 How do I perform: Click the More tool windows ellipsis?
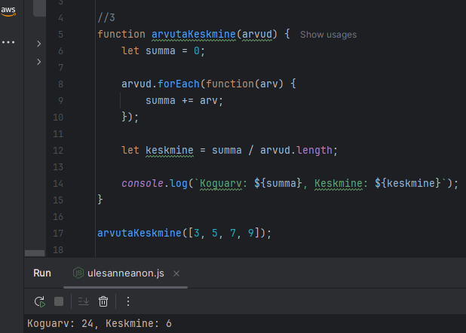8,42
